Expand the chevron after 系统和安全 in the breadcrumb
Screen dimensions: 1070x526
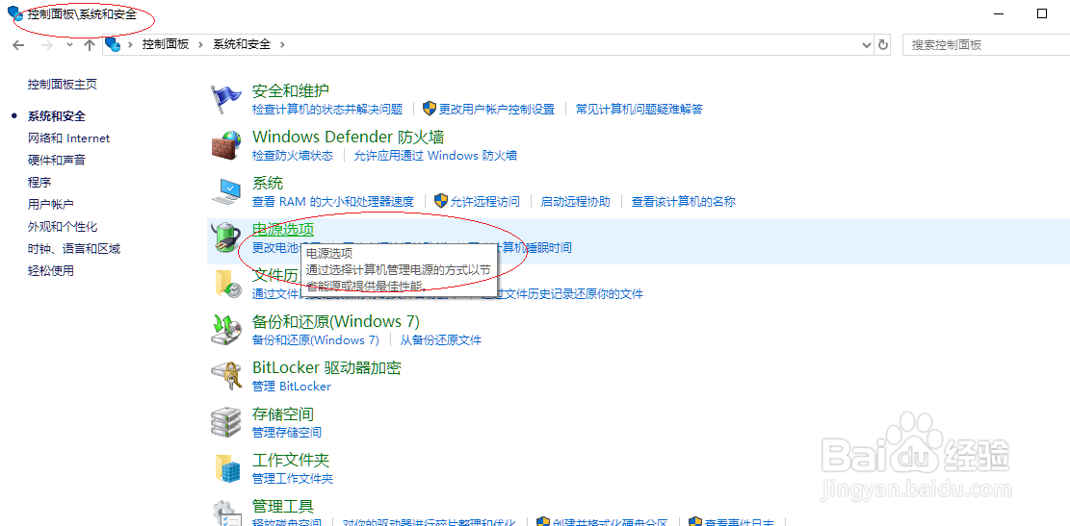pos(282,44)
